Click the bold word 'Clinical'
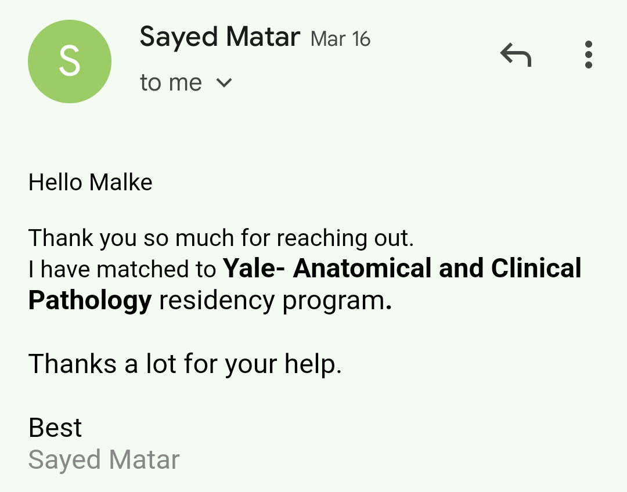This screenshot has width=627, height=492. [536, 268]
